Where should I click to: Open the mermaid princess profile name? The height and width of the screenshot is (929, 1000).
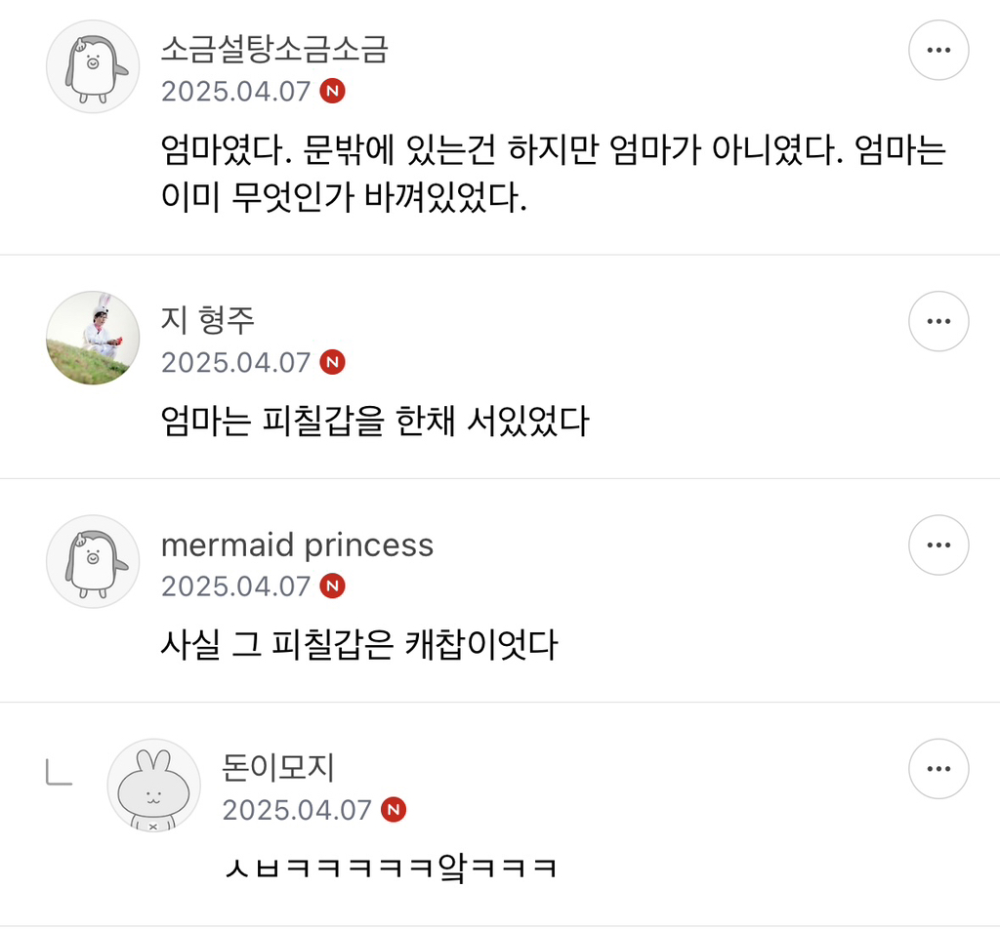(x=297, y=545)
